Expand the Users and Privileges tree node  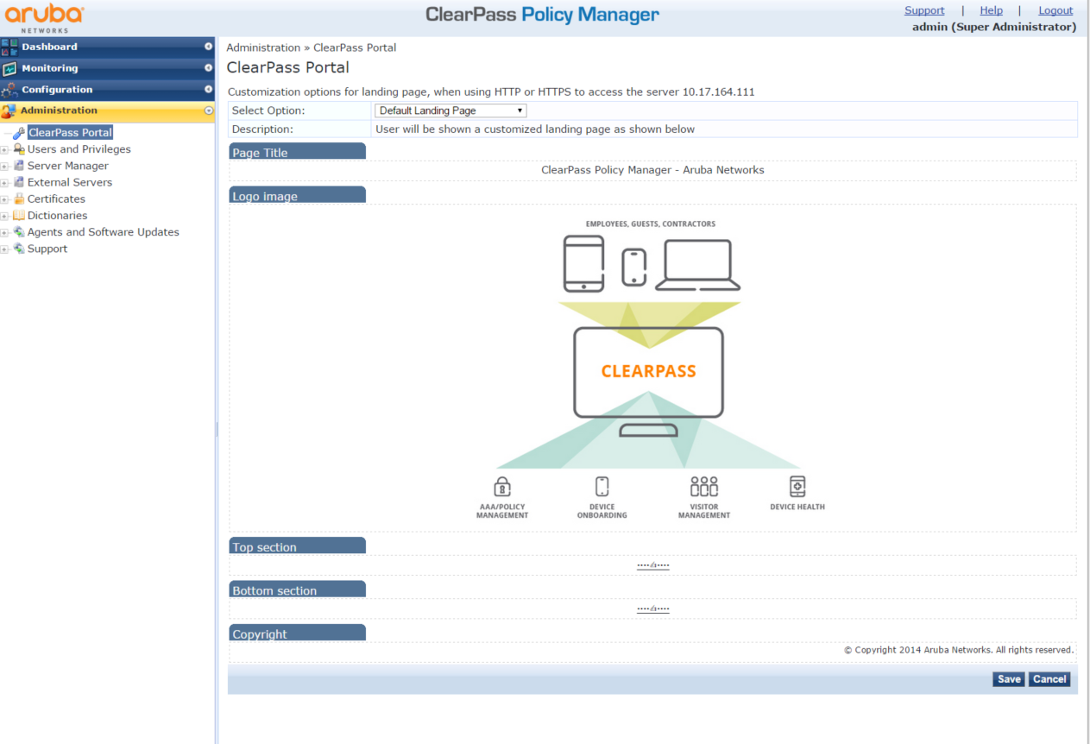pos(4,150)
